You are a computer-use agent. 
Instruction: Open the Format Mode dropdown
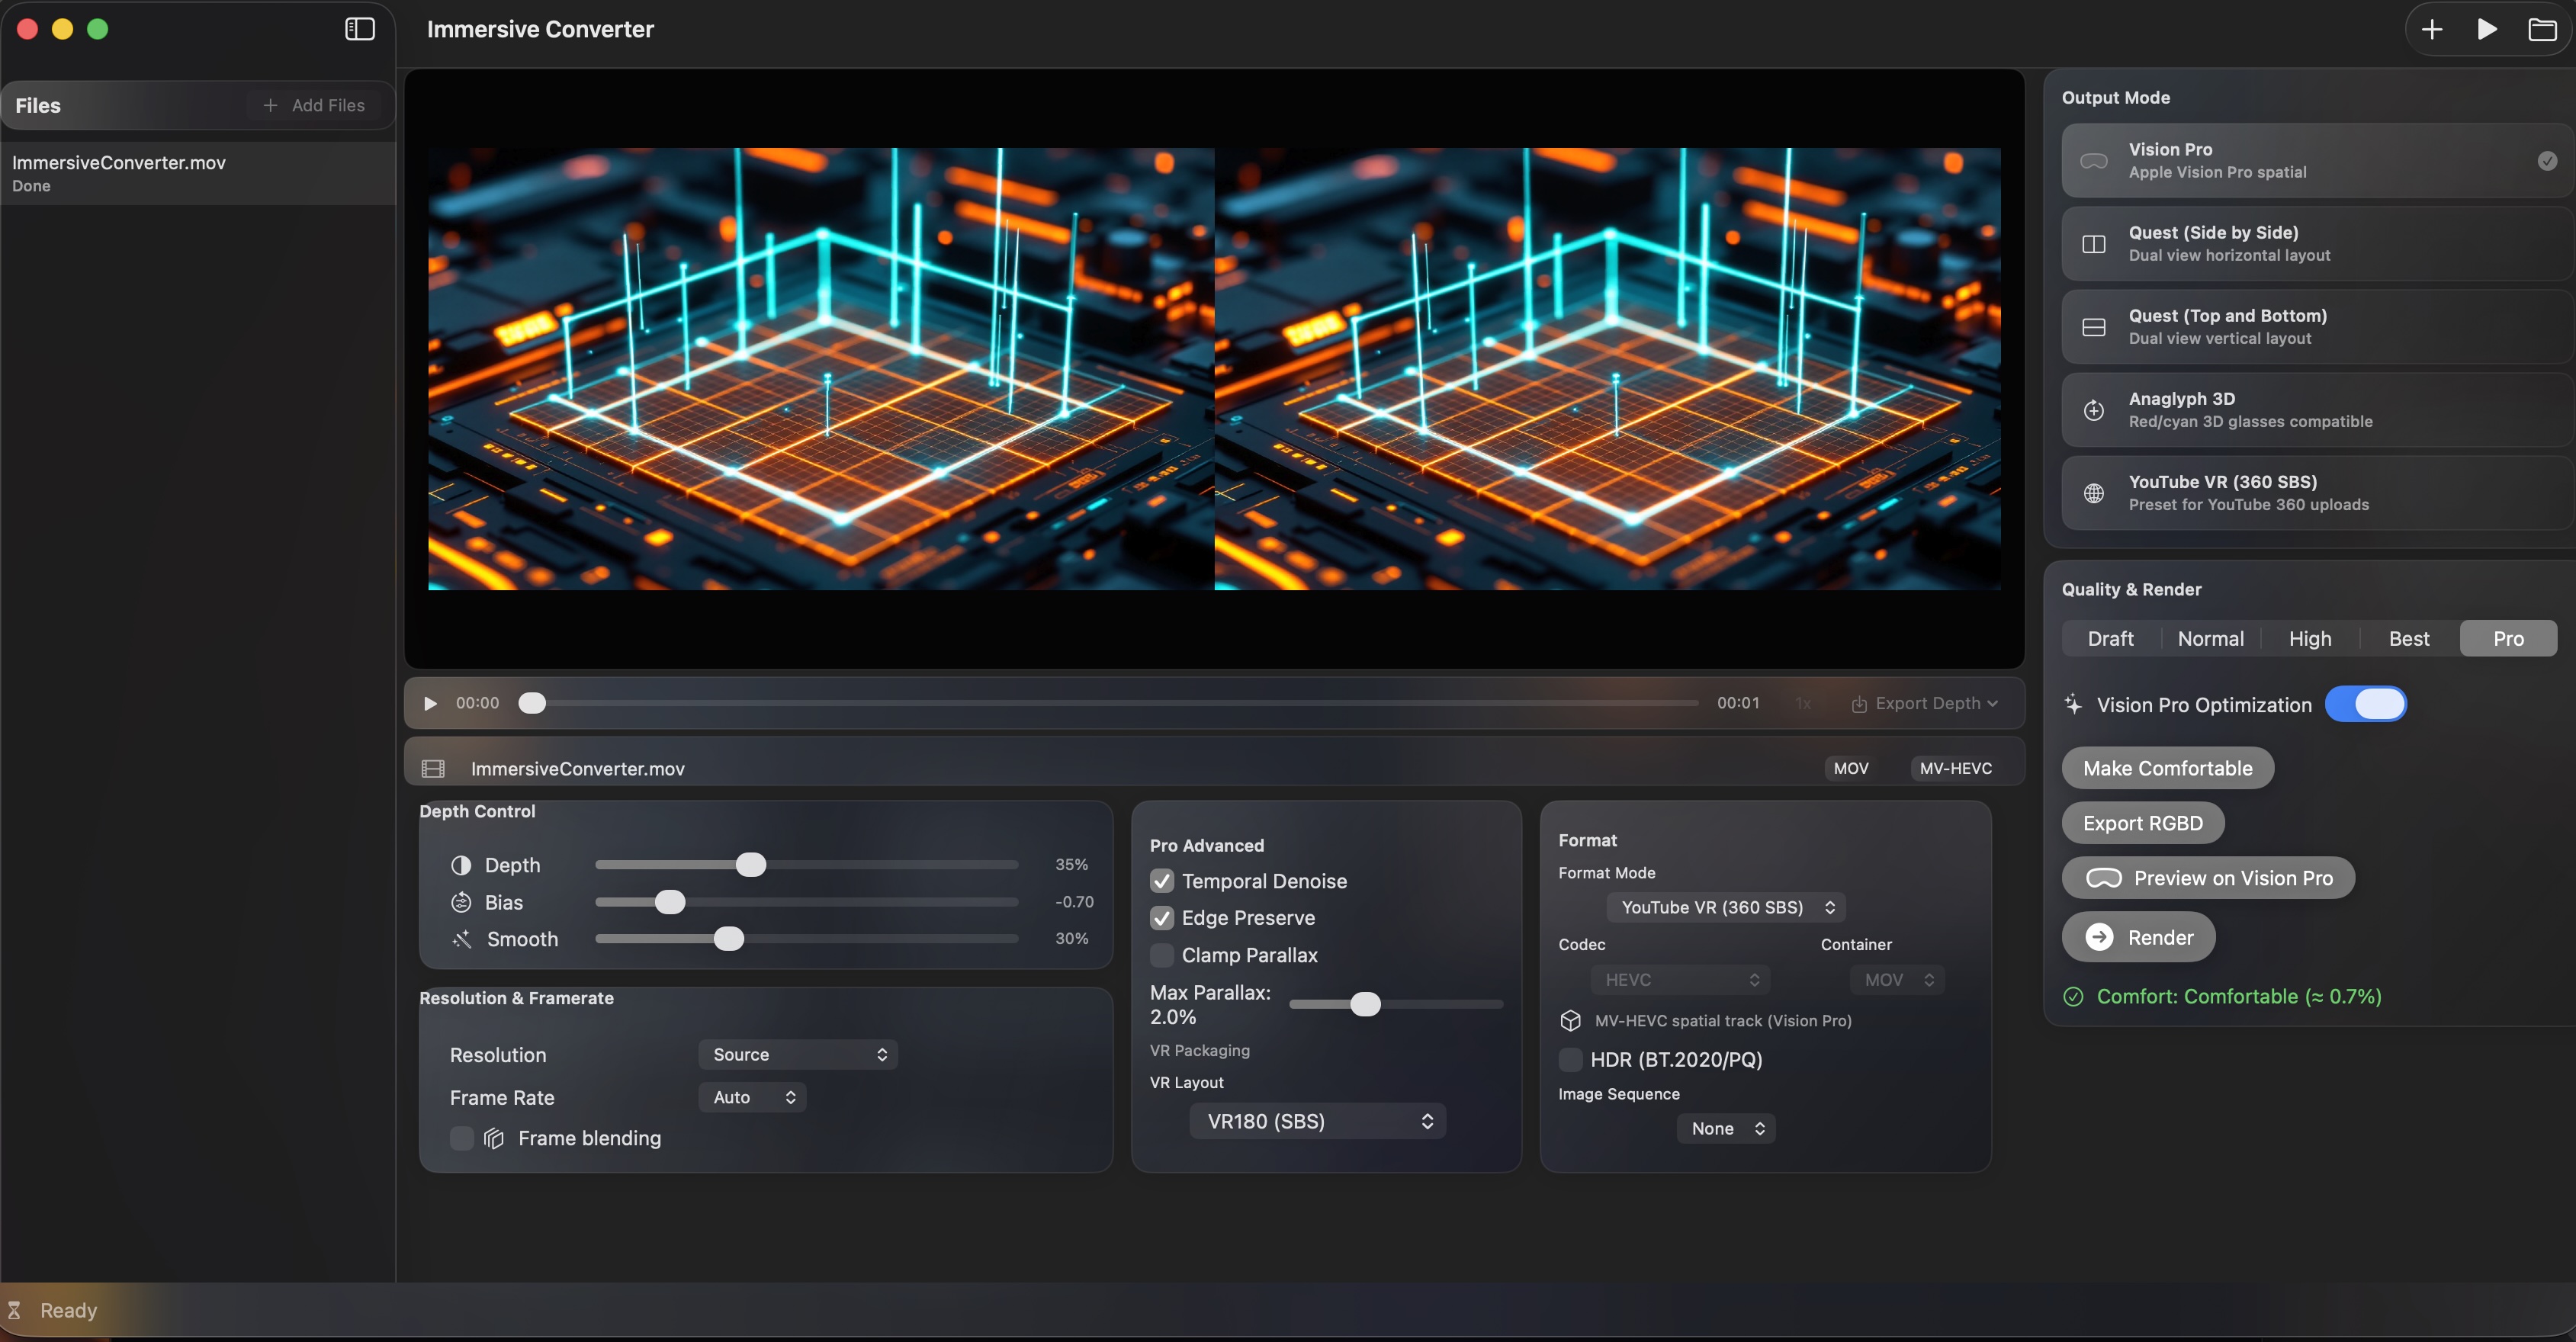1726,907
